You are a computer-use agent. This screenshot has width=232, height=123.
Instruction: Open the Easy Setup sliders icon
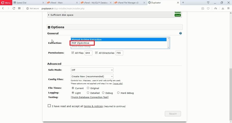[229, 8]
